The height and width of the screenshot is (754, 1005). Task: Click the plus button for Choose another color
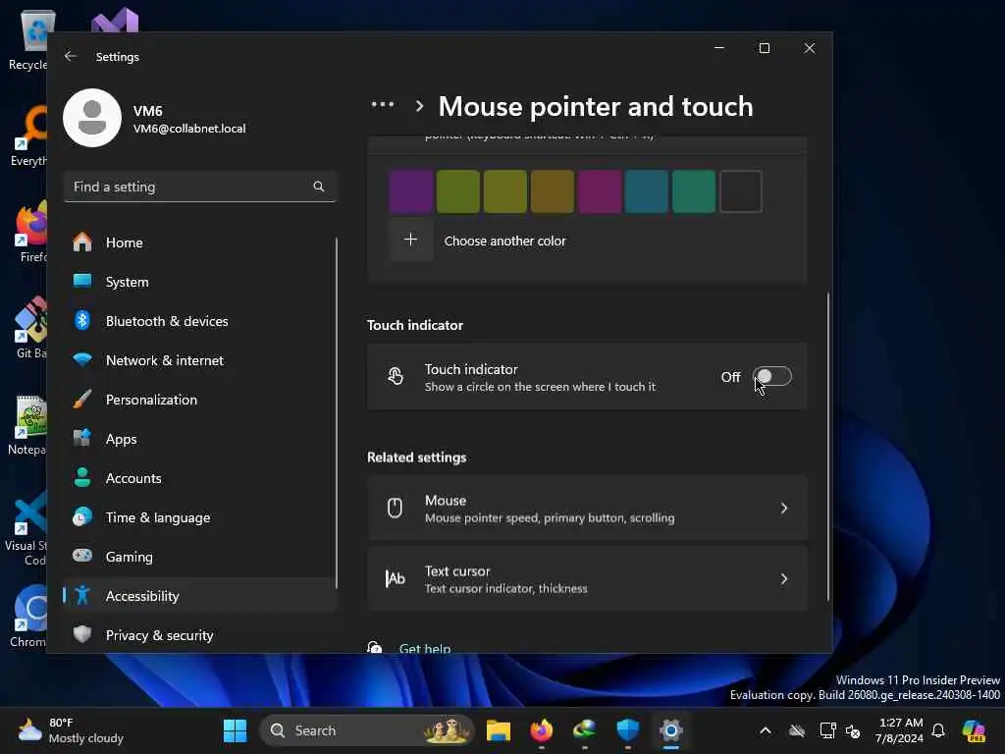pos(411,240)
